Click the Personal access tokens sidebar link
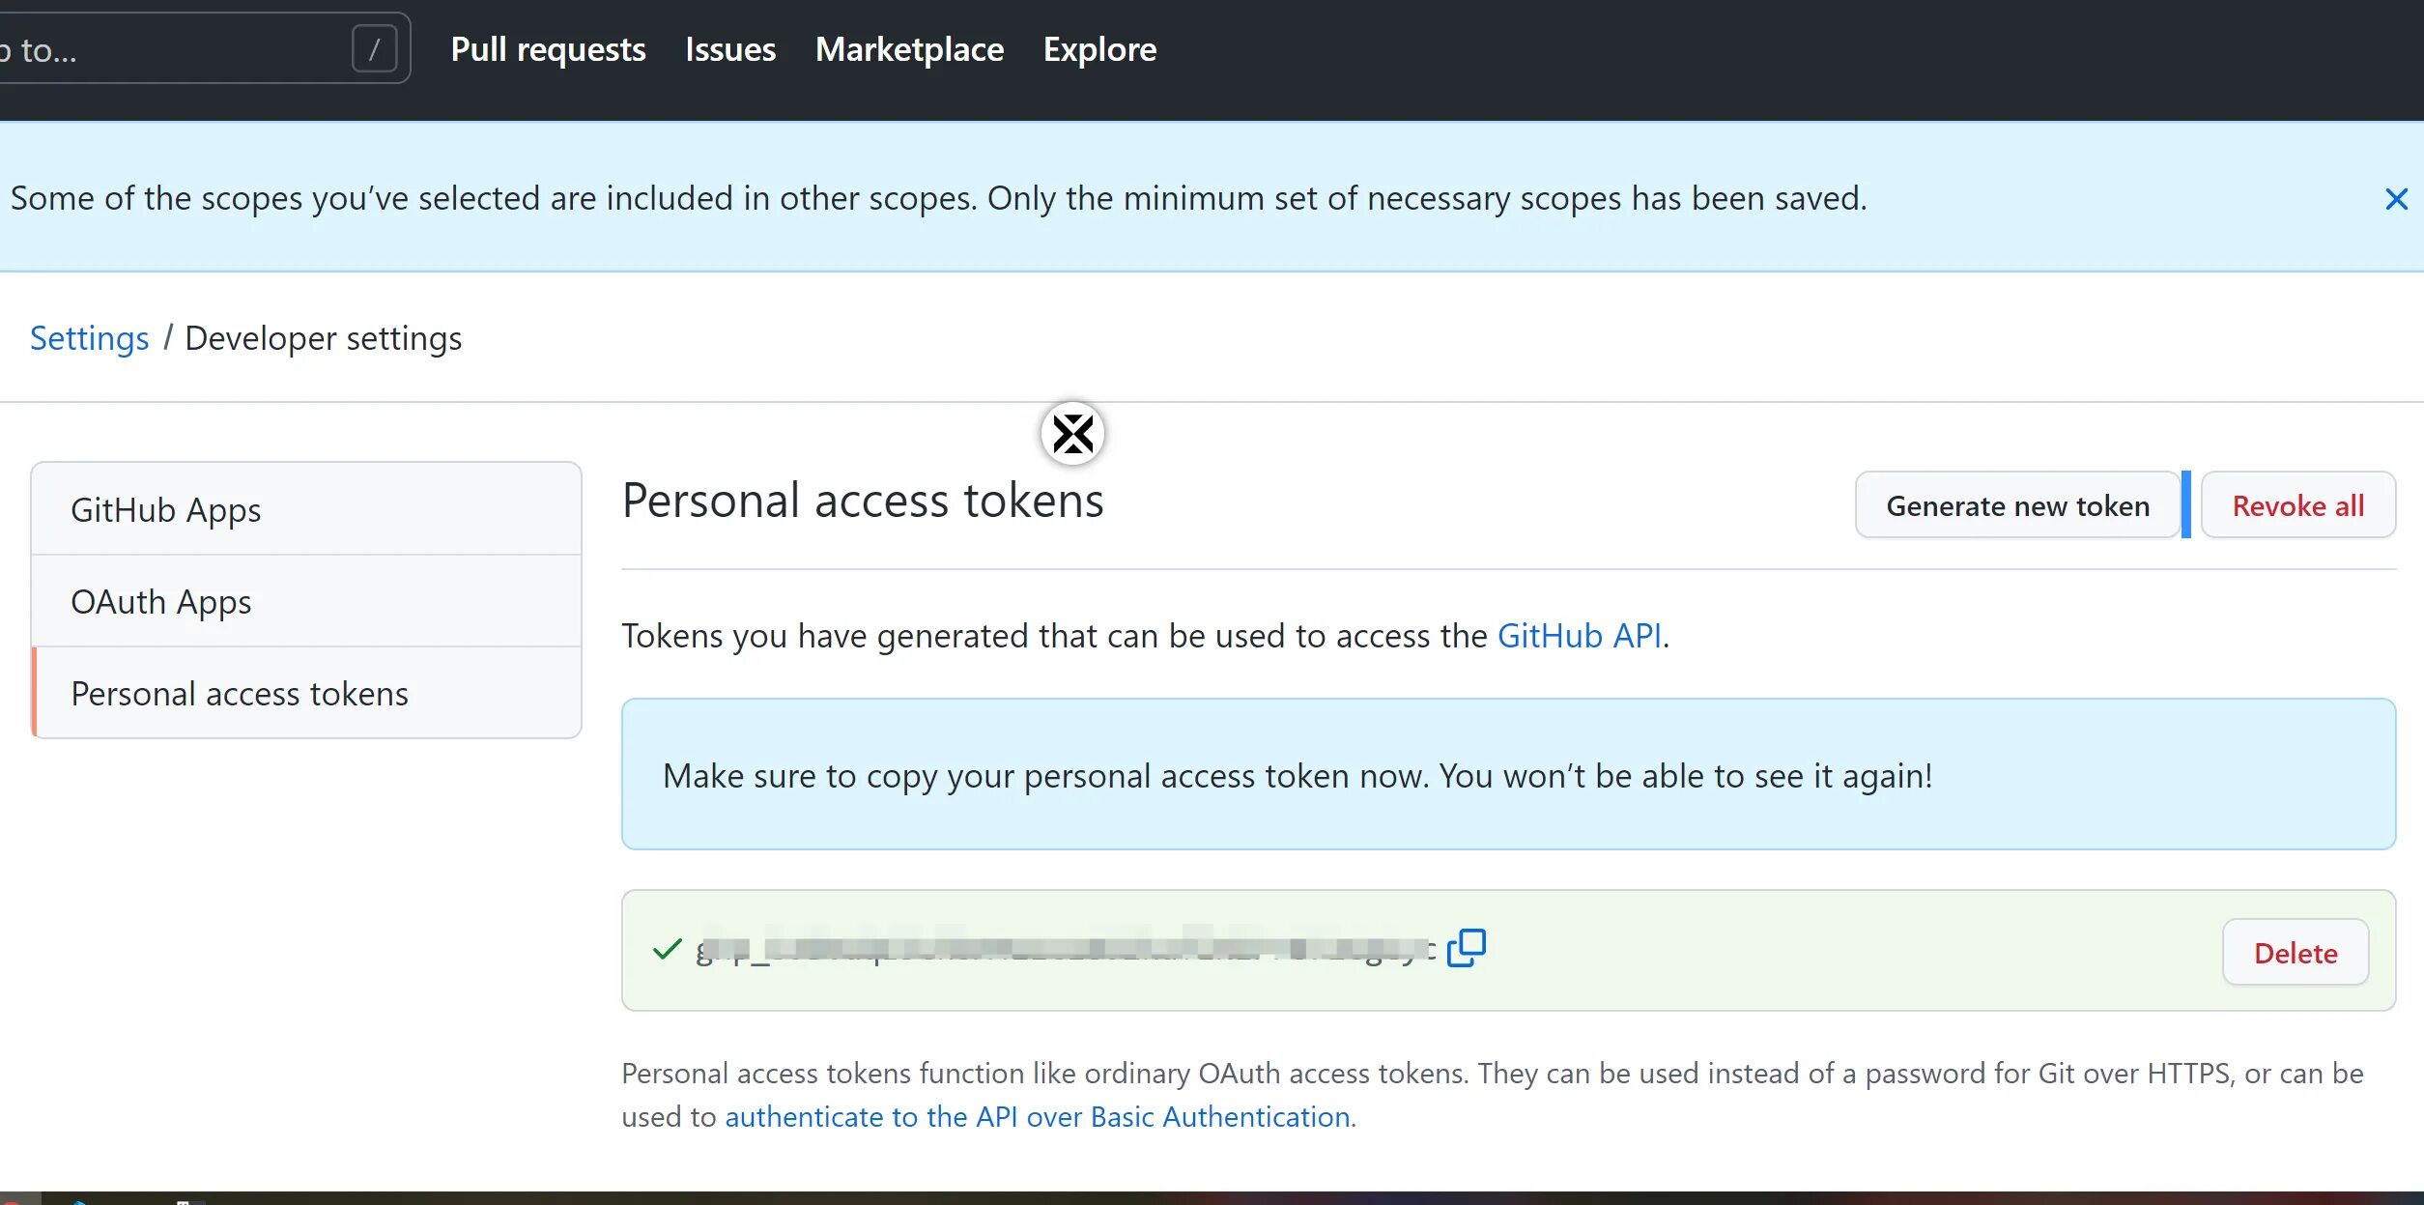The height and width of the screenshot is (1205, 2424). pos(240,693)
